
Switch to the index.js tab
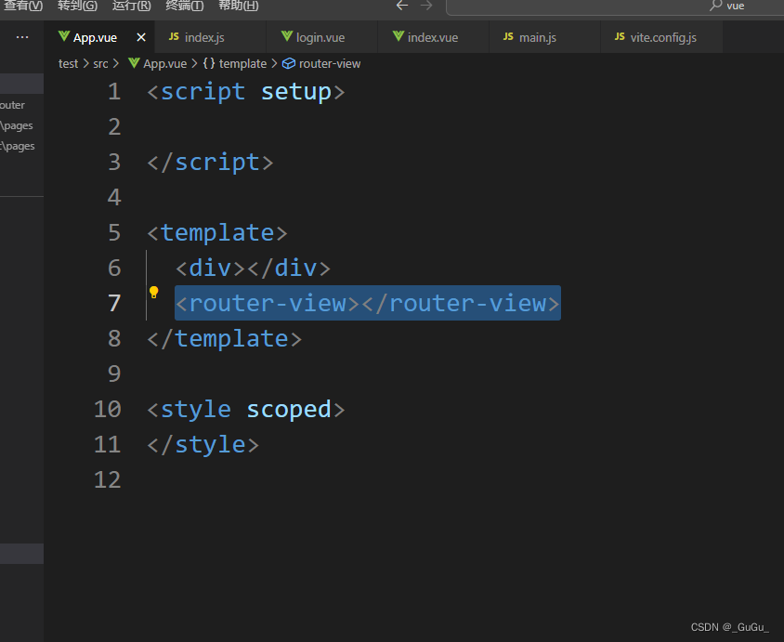(211, 37)
